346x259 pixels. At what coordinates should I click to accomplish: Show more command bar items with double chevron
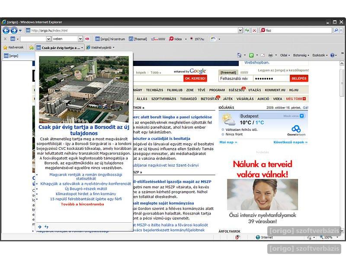tap(342, 53)
